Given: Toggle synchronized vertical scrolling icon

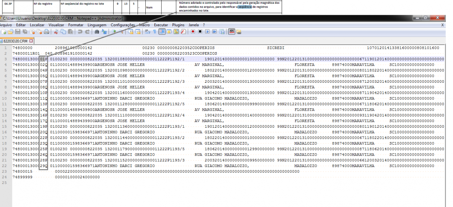Looking at the screenshot, I should click(x=131, y=31).
